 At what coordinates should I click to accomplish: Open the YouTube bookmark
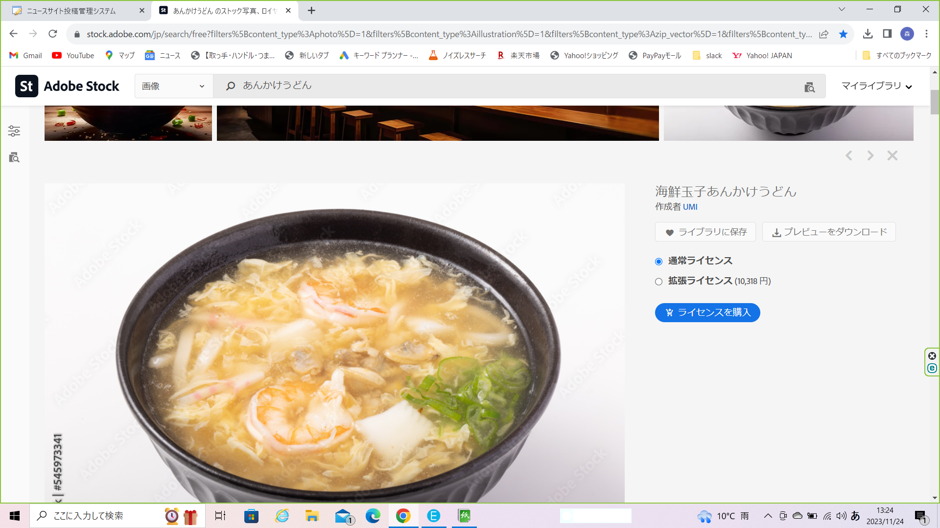73,56
